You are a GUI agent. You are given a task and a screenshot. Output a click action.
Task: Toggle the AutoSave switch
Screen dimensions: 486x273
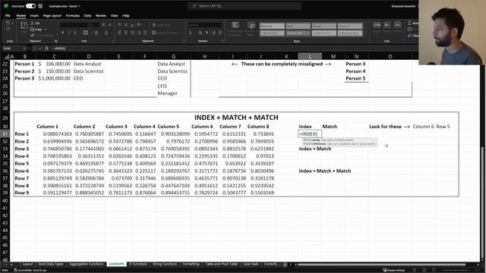[x=30, y=6]
